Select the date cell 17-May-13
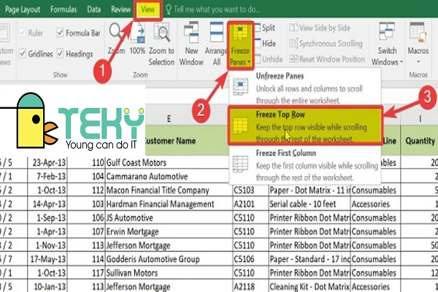Image resolution: width=438 pixels, height=292 pixels. (x=47, y=259)
